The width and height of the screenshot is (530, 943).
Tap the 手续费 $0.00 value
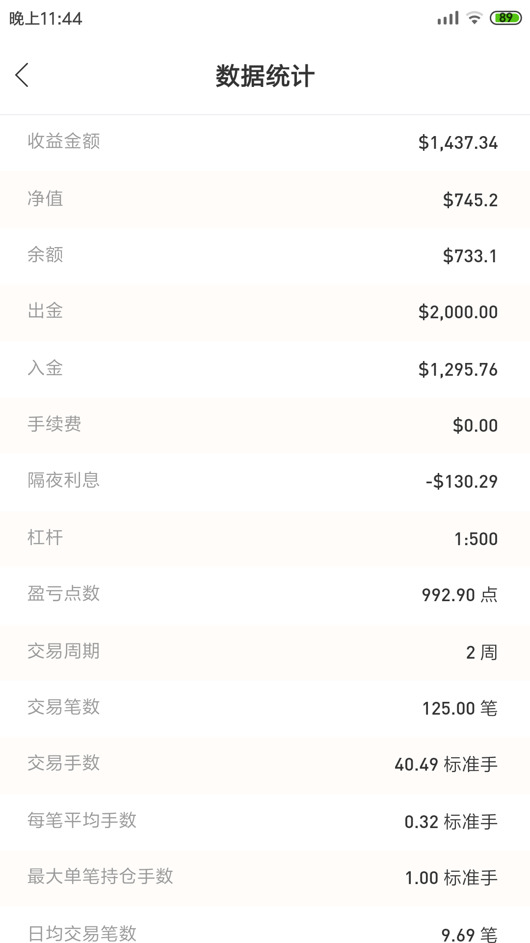pyautogui.click(x=475, y=426)
